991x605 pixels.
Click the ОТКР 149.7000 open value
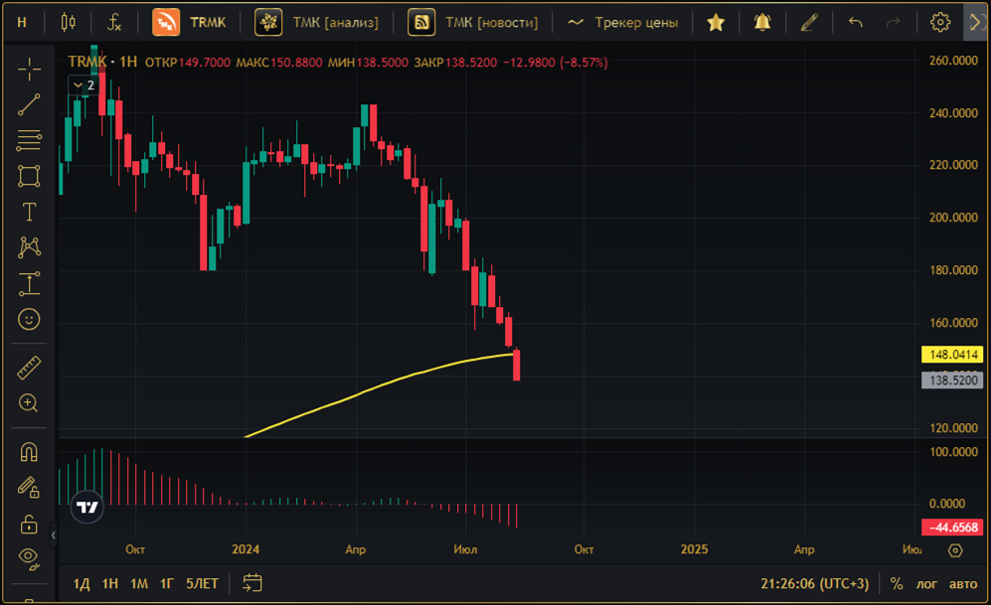click(188, 63)
